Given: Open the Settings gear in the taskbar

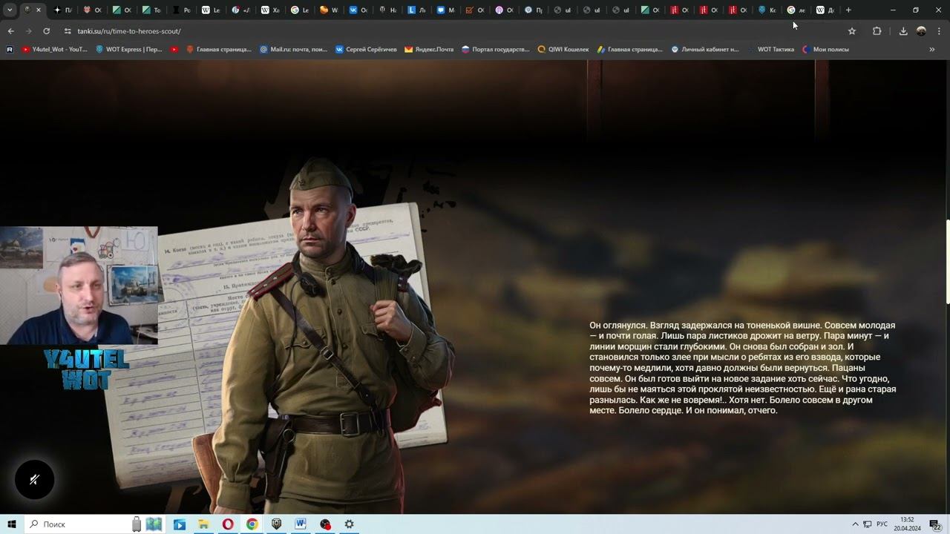Looking at the screenshot, I should [350, 524].
